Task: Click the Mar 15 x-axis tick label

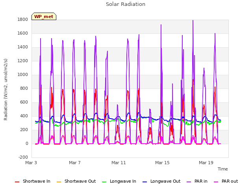Action: (162, 163)
